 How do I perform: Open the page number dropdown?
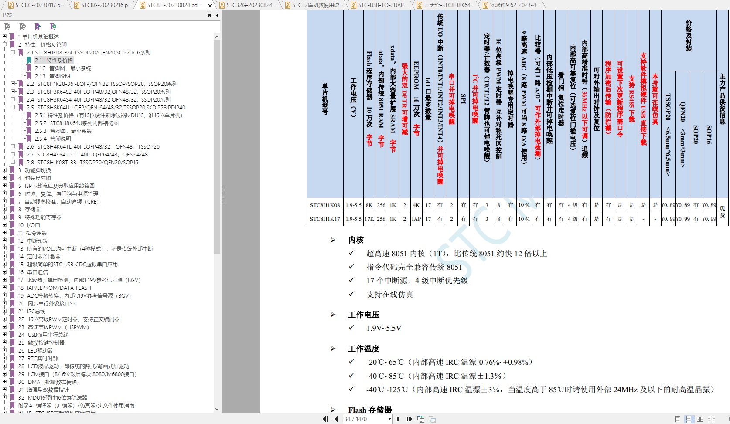[x=389, y=419]
